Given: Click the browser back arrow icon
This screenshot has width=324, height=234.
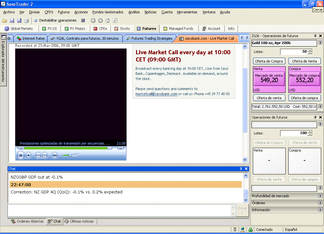Looking at the screenshot, I should click(x=93, y=20).
